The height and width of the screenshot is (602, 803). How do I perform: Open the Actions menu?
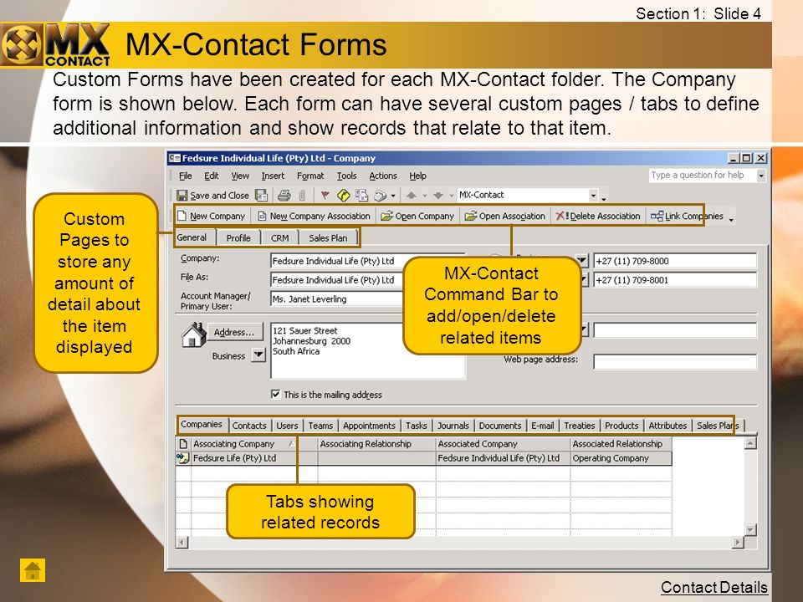pos(383,176)
